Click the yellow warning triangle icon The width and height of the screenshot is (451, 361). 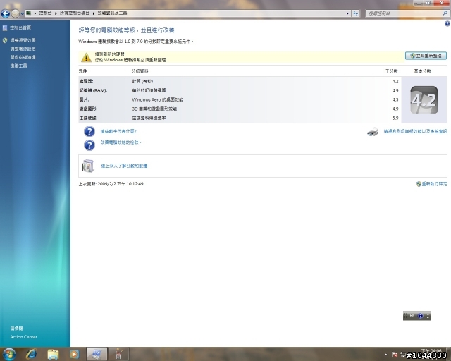pyautogui.click(x=86, y=57)
